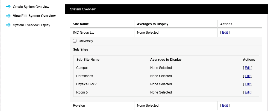Screen dimensions: 271x111
Task: Open Edit for the Dormitories sub-site
Action: tap(248, 76)
